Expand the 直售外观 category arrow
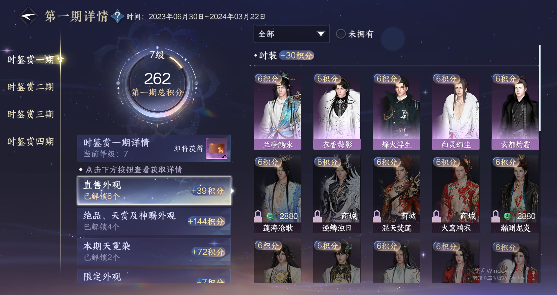 click(232, 191)
